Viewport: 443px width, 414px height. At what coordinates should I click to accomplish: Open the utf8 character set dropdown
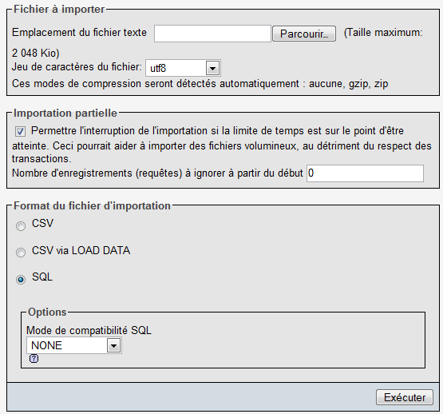pos(183,68)
